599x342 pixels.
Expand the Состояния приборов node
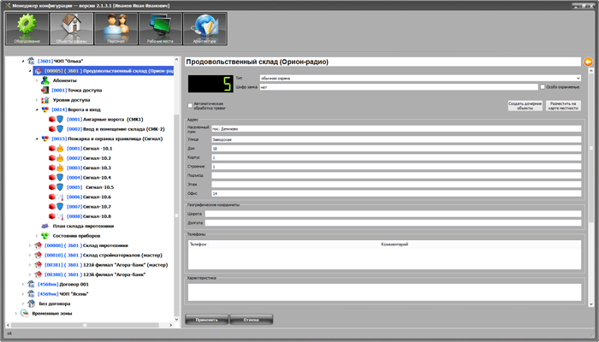[37, 235]
